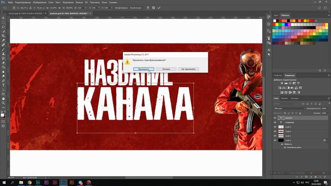Hide the Слой 4 layer
Screen dimensions: 331x186
pos(275,131)
